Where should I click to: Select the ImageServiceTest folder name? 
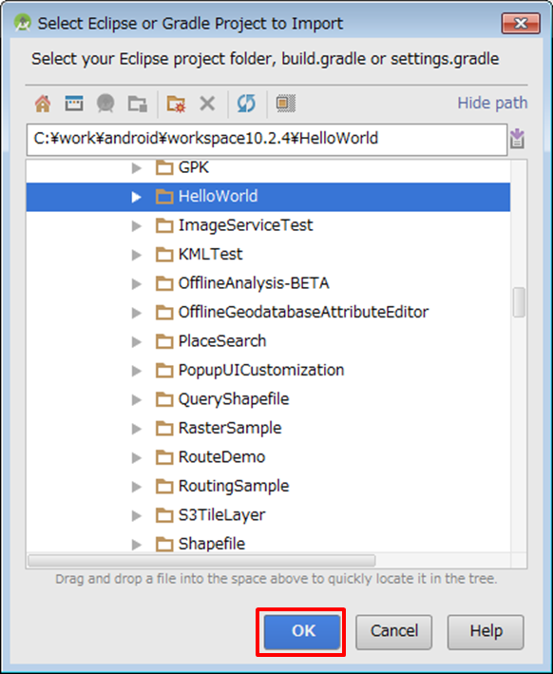pos(245,225)
